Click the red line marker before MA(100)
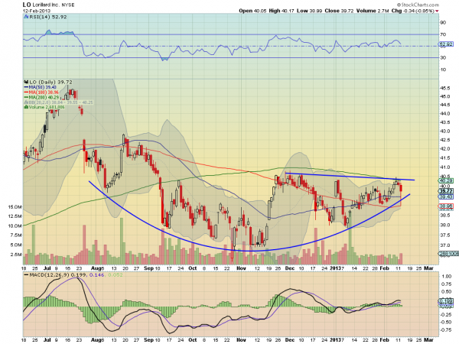459x344 pixels. click(x=26, y=92)
